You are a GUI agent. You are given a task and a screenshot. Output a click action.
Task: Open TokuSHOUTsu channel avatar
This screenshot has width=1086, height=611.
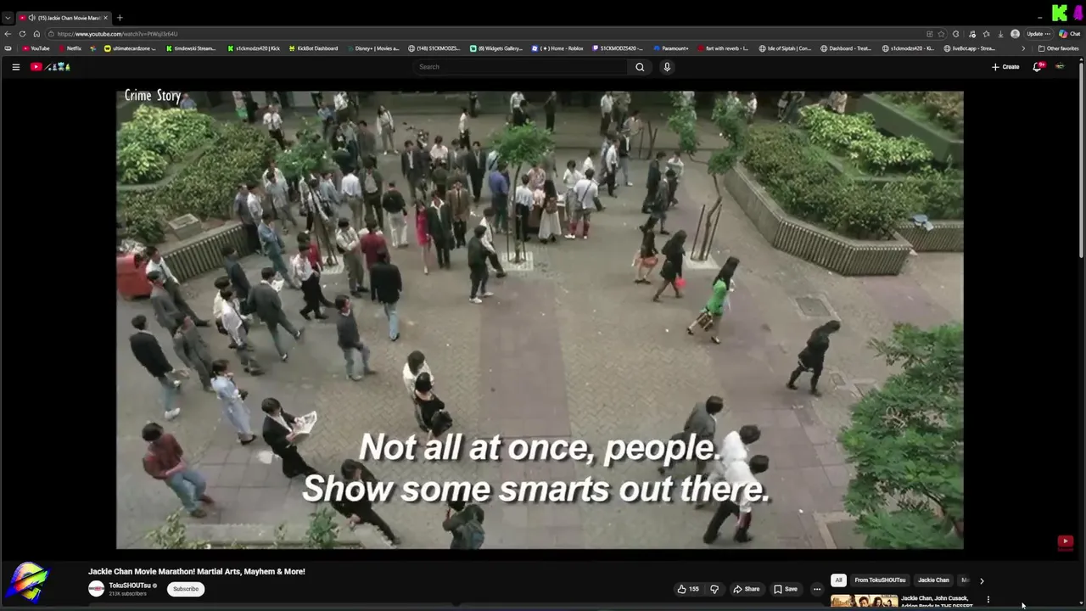tap(97, 589)
